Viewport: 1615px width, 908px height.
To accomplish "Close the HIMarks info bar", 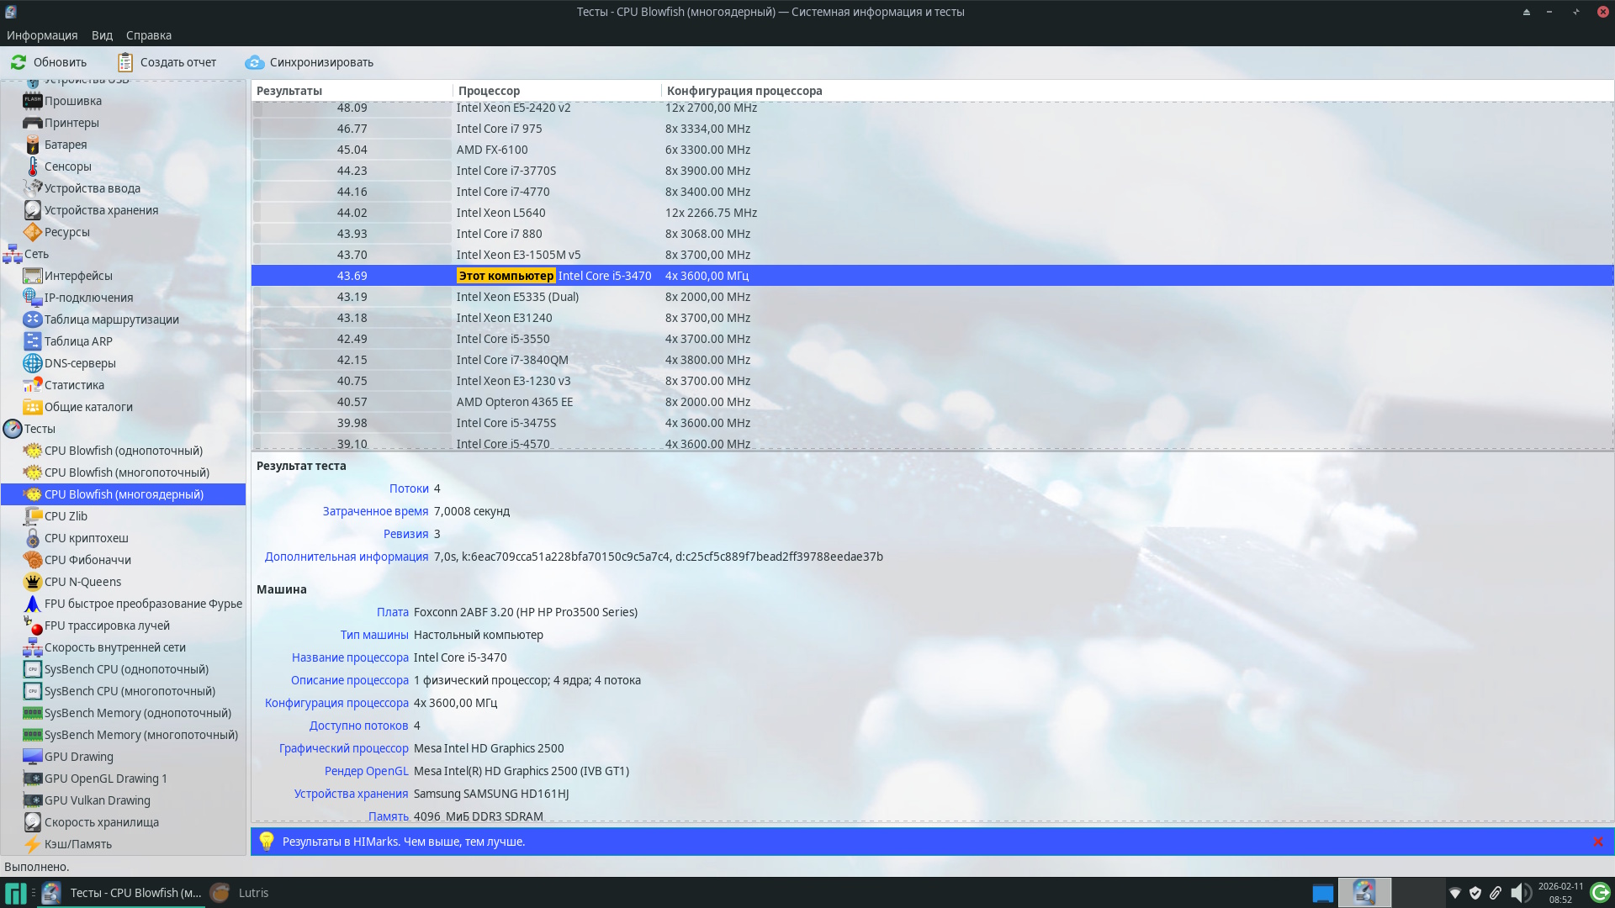I will point(1597,842).
